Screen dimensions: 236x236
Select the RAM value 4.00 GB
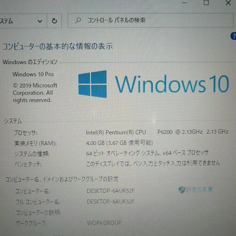[x=95, y=143]
